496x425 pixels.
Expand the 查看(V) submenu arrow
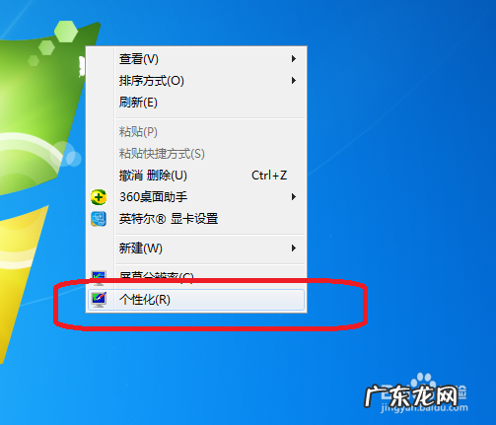(x=294, y=59)
